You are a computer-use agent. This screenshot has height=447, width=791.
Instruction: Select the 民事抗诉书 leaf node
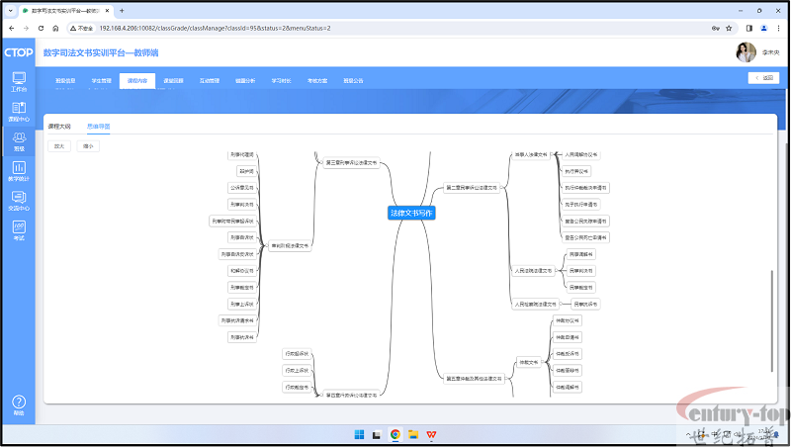click(x=585, y=305)
